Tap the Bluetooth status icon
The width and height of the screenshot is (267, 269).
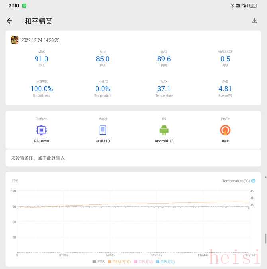click(232, 6)
